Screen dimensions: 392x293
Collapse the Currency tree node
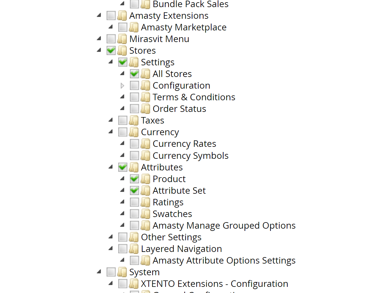[111, 132]
